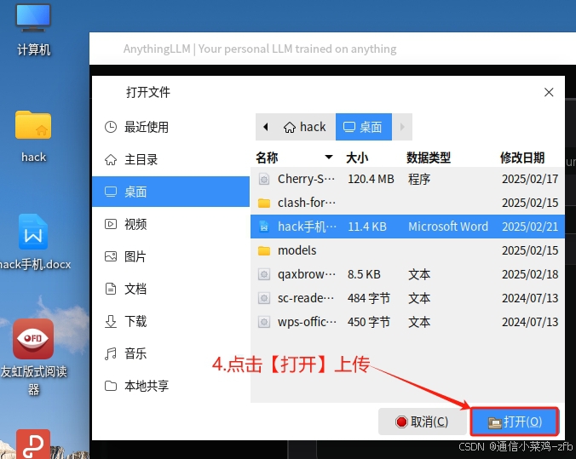
Task: Click the file icon of qaxbrow… row
Action: [264, 274]
